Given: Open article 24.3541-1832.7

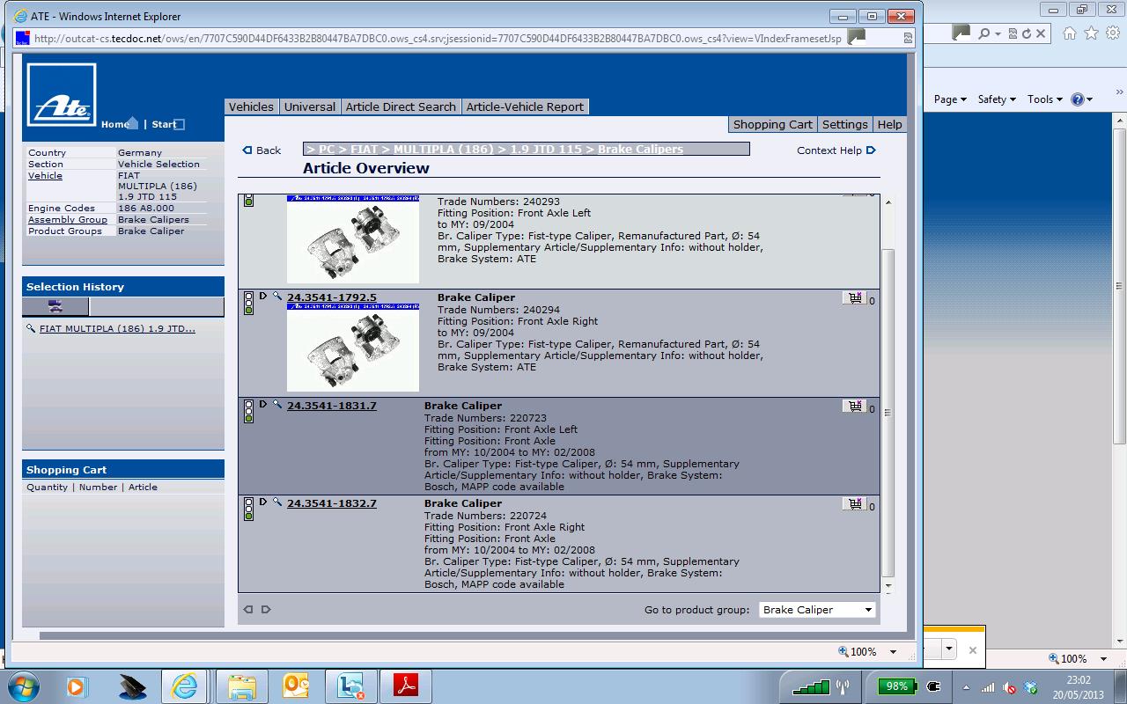Looking at the screenshot, I should [331, 503].
